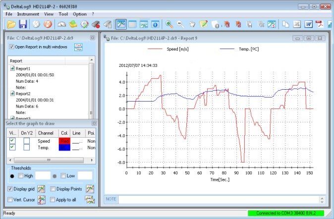Click the channel table scroll left arrow
Image resolution: width=334 pixels, height=219 pixels.
click(x=10, y=160)
